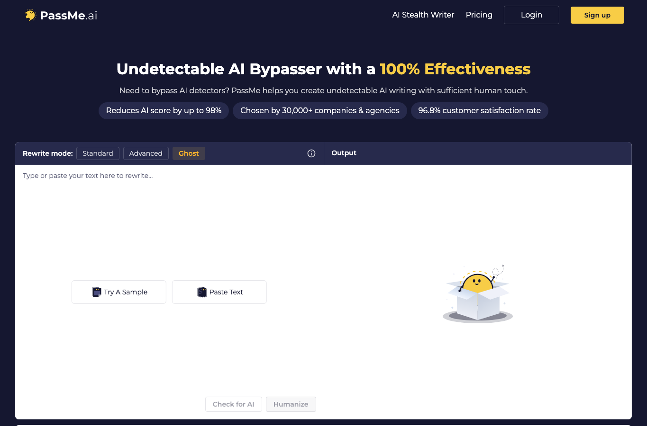This screenshot has width=647, height=426.
Task: Click the Reduces AI score by 98% badge
Action: click(164, 111)
